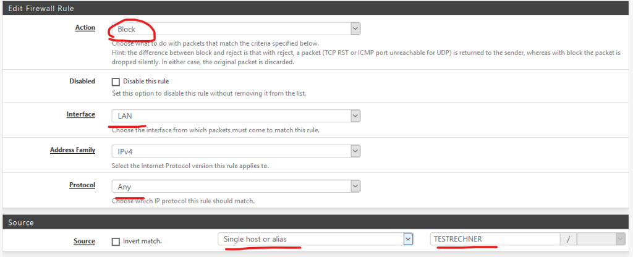Click the 'Disable this rule' label text
Image resolution: width=633 pixels, height=257 pixels.
(x=146, y=82)
